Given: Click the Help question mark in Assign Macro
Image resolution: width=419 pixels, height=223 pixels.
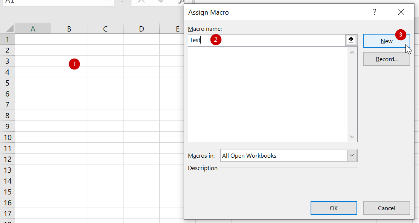Looking at the screenshot, I should (x=375, y=12).
